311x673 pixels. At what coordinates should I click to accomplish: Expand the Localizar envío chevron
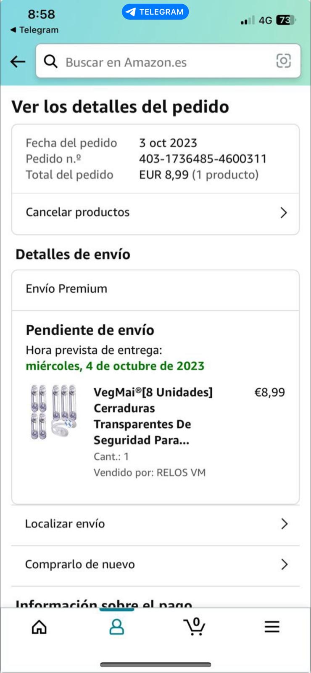coord(285,524)
